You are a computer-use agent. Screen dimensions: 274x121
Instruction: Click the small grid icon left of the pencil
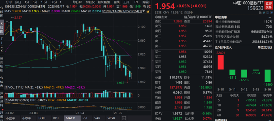coord(260,13)
